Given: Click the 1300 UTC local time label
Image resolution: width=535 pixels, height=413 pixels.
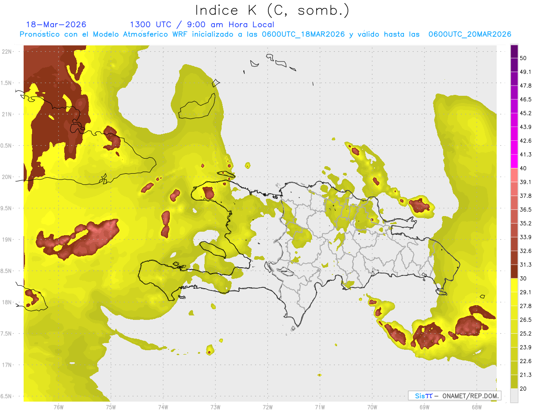Looking at the screenshot, I should (202, 25).
